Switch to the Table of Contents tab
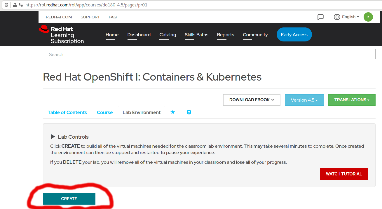Image resolution: width=382 pixels, height=209 pixels. tap(67, 112)
